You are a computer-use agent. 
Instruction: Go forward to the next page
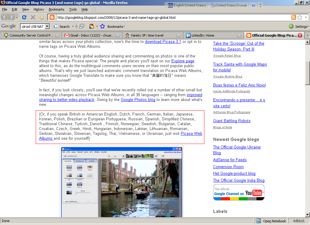click(x=11, y=17)
